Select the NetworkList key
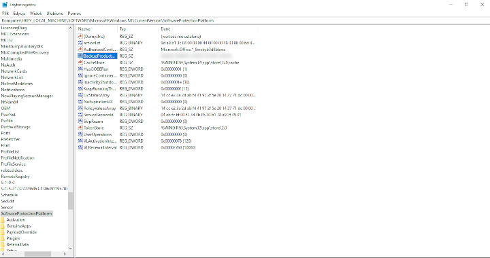Viewport: 490px width, 258px height. click(12, 77)
